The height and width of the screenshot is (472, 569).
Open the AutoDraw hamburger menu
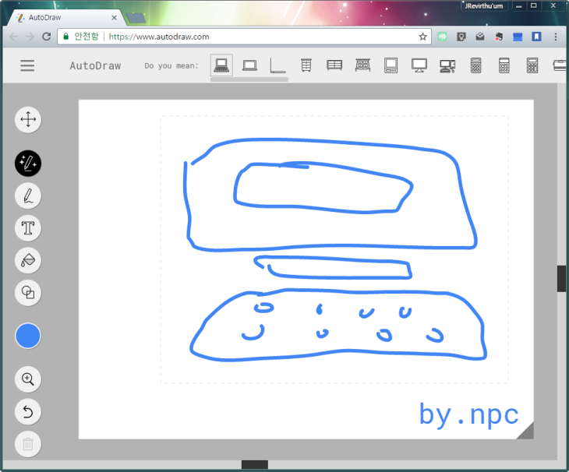[x=27, y=65]
